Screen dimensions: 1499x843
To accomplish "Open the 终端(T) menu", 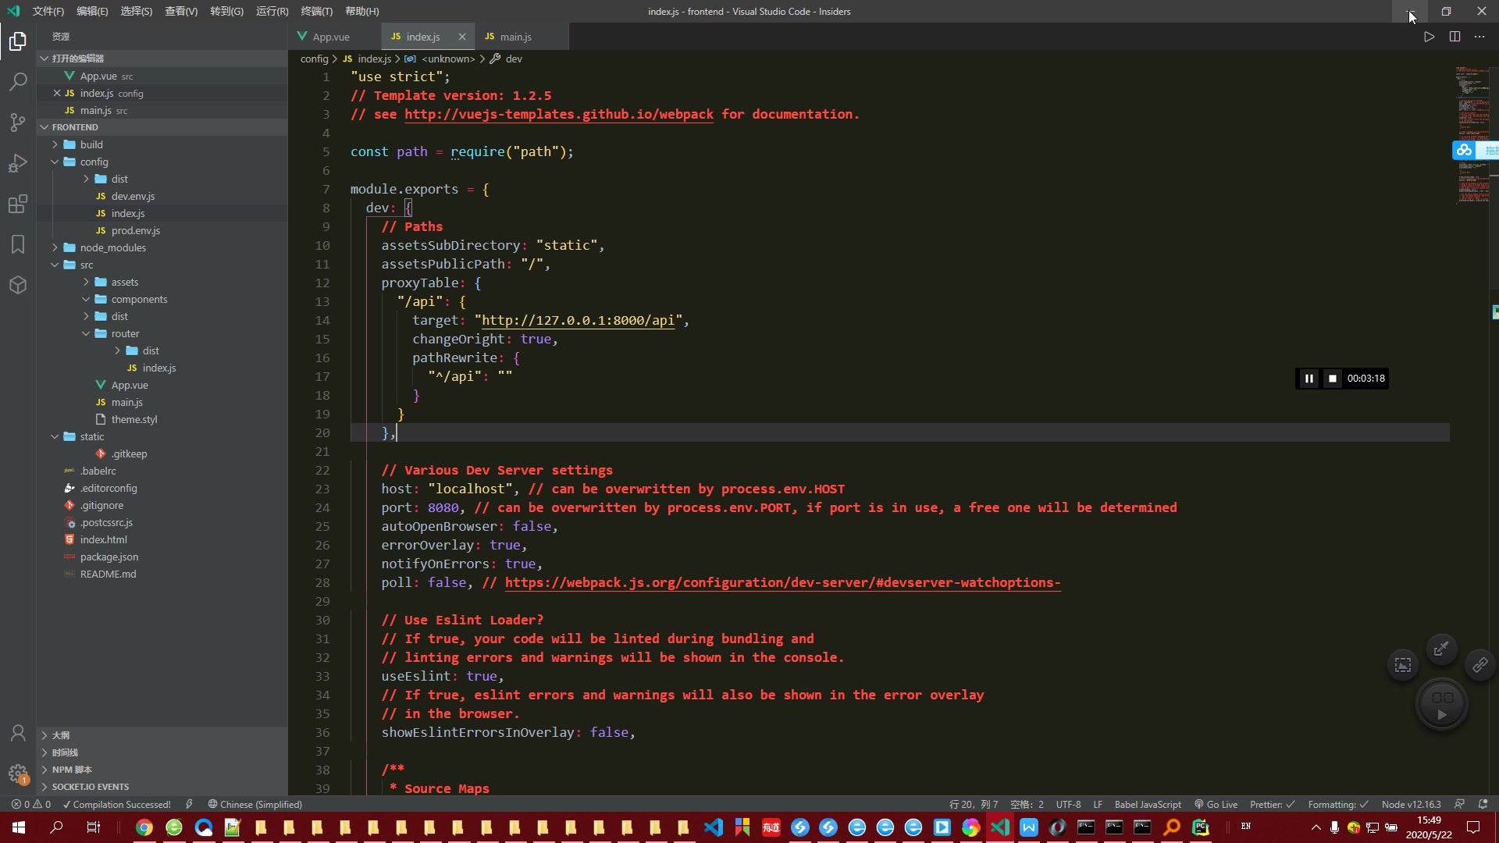I will click(316, 11).
